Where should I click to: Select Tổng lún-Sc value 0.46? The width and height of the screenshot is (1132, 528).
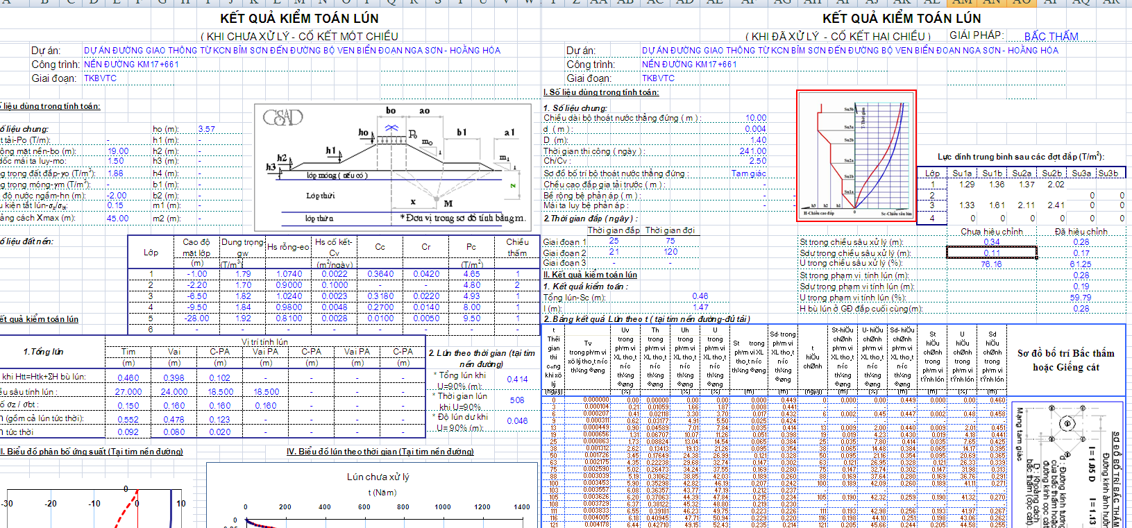pyautogui.click(x=700, y=296)
